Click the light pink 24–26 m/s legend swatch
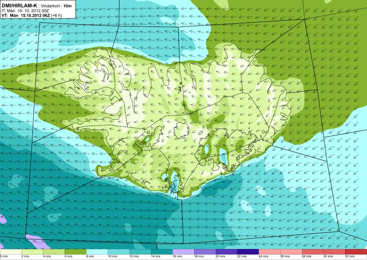 point(270,252)
